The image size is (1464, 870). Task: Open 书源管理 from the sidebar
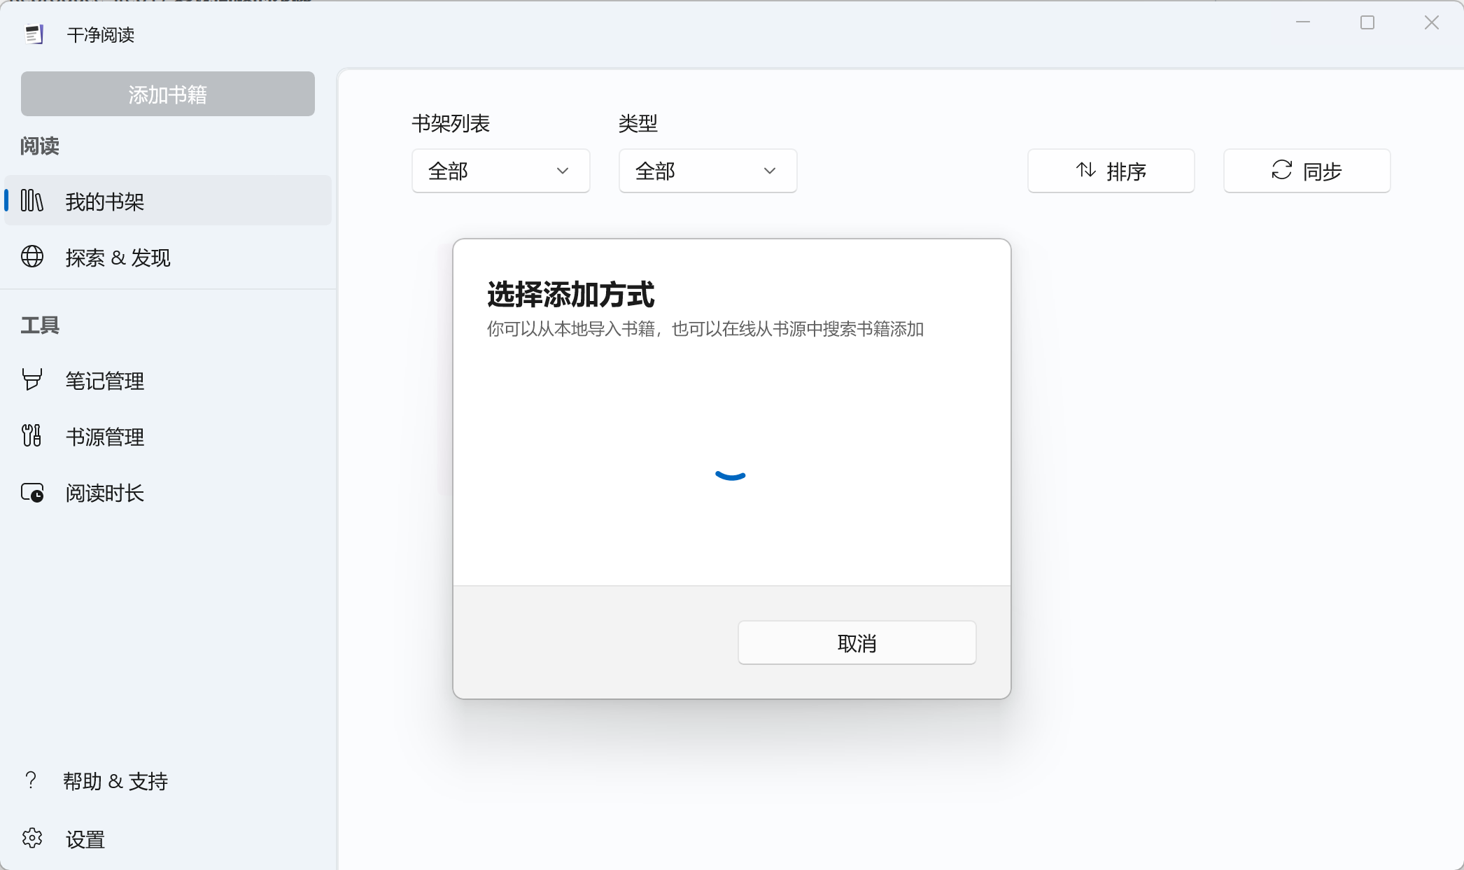coord(104,437)
